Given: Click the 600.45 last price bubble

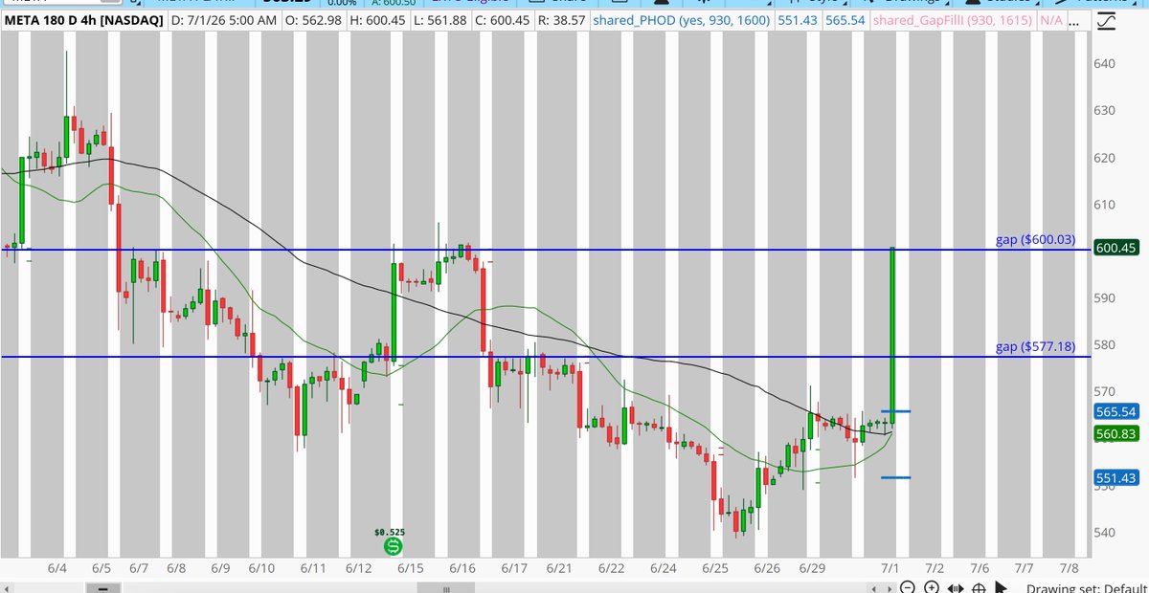Looking at the screenshot, I should point(1118,249).
